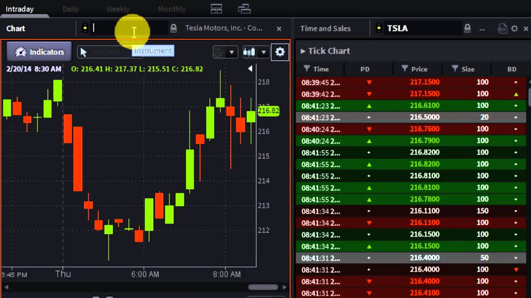531x298 pixels.
Task: Switch to the Daily tab
Action: [x=71, y=9]
